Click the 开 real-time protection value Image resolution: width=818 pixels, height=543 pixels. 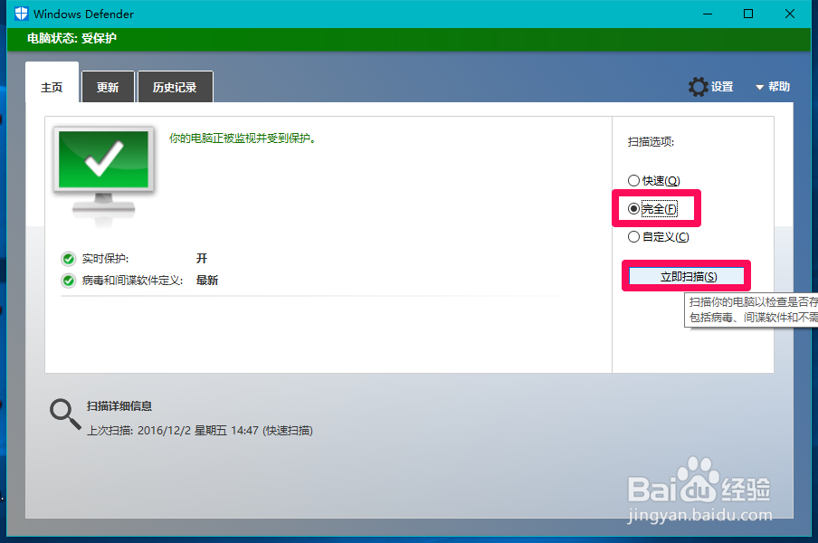tap(202, 259)
